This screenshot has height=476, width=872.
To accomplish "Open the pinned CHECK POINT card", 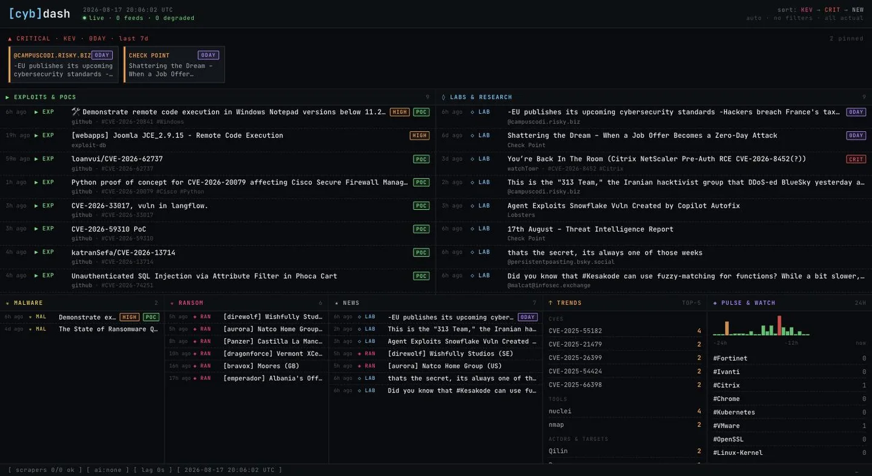I will [x=174, y=64].
